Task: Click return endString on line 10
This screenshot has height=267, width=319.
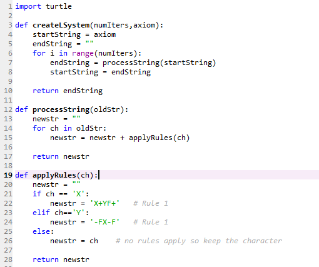Action: 68,91
